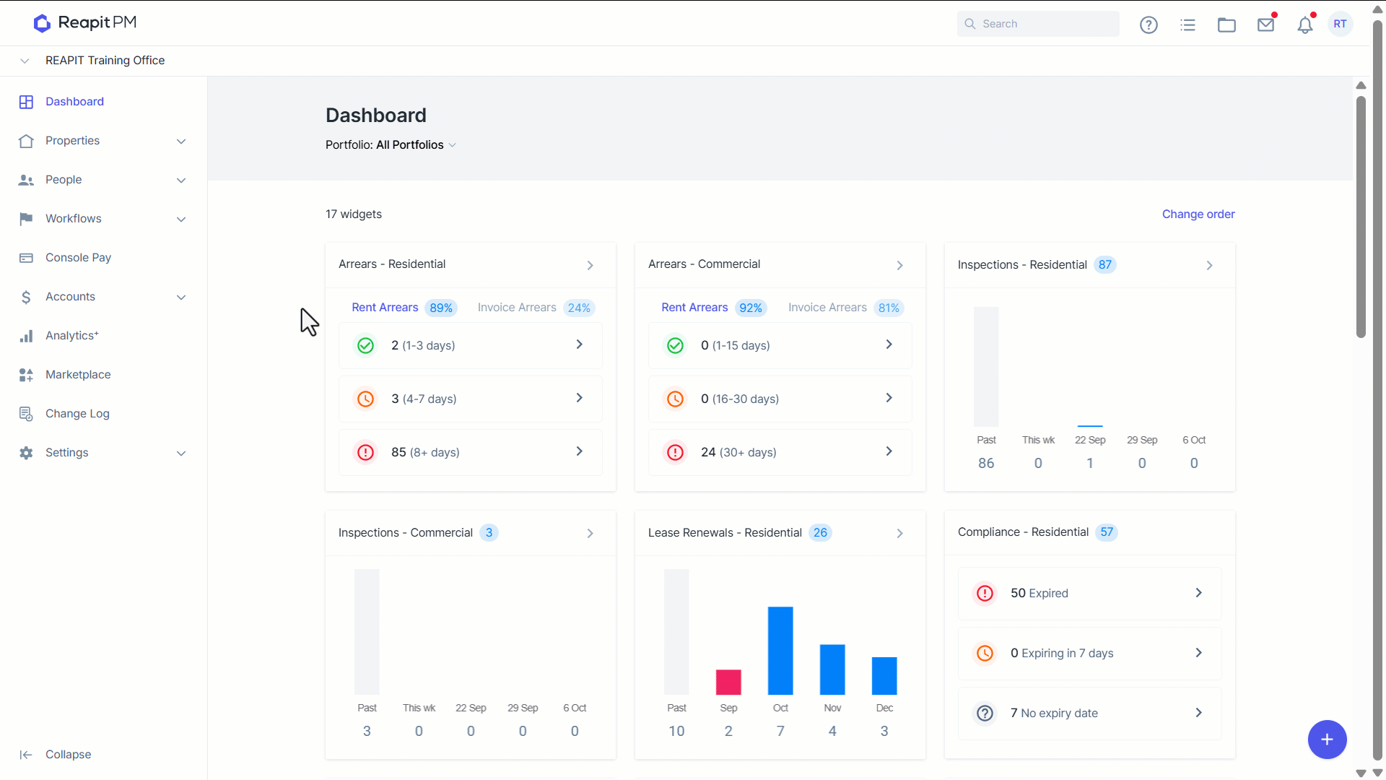Viewport: 1386px width, 780px height.
Task: Open Lease Renewals - Residential widget arrow
Action: [899, 533]
